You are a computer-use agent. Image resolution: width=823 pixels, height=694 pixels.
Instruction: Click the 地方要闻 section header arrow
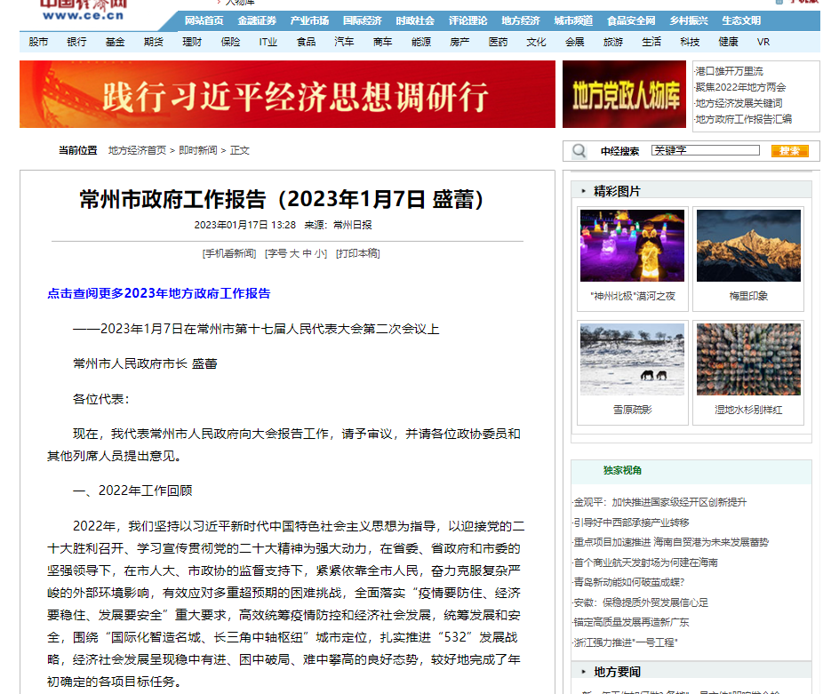coord(584,672)
